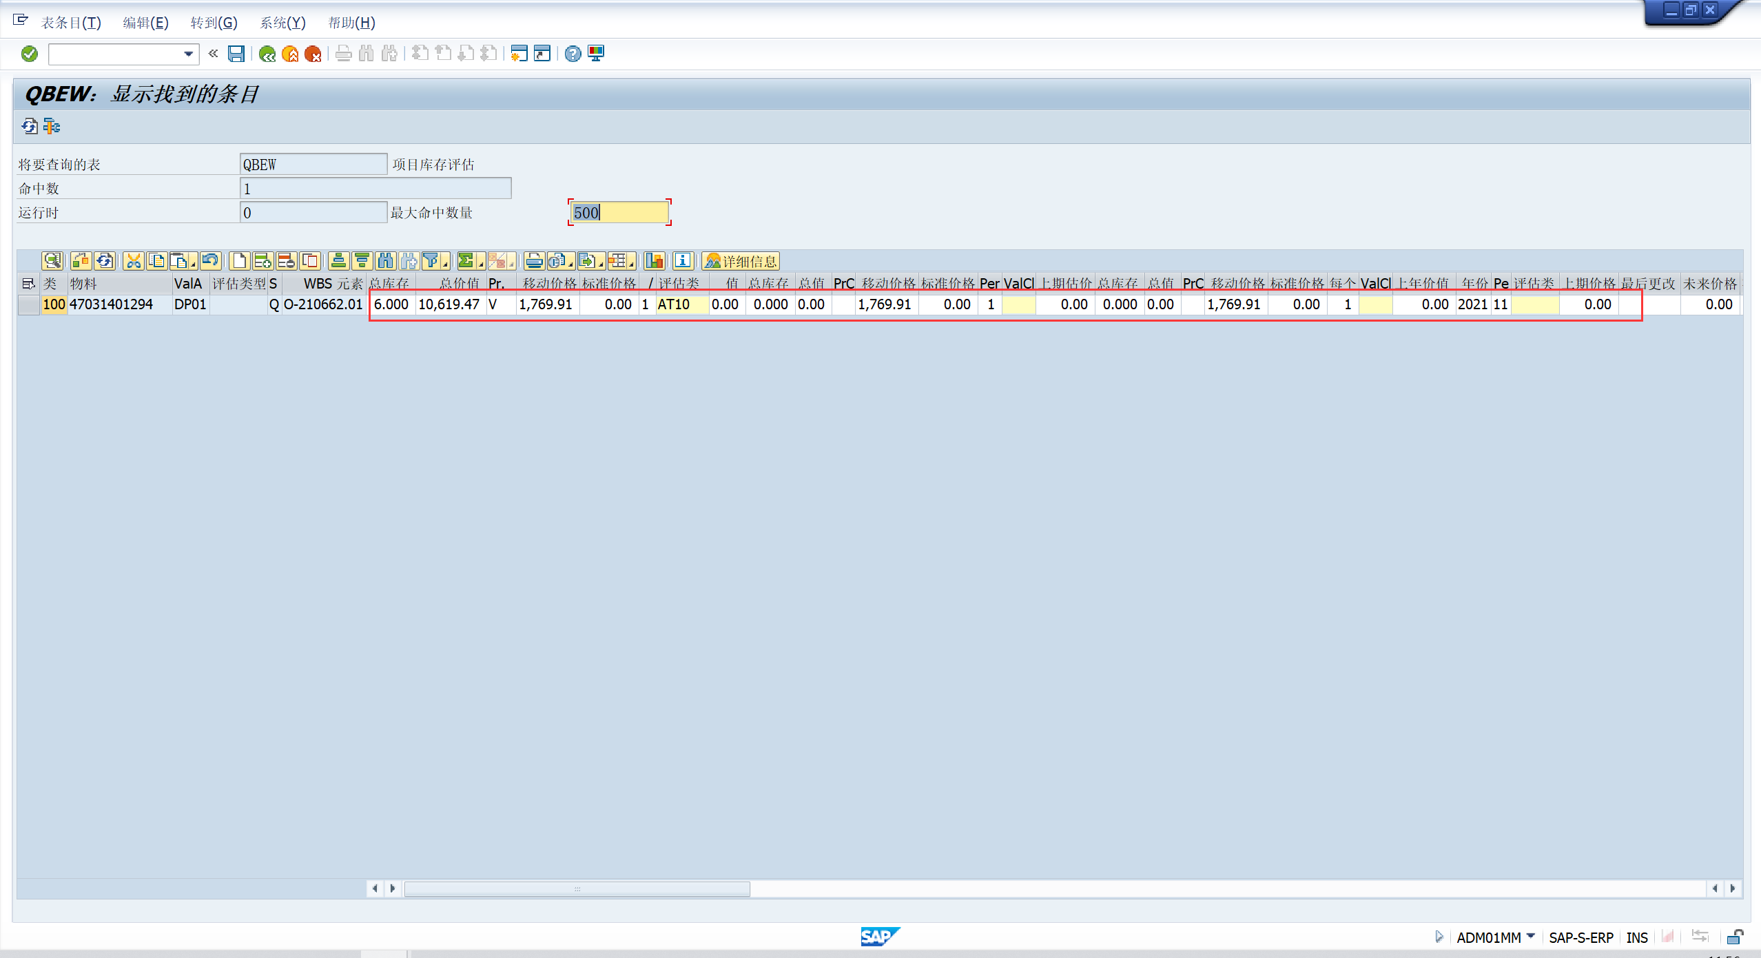Click the select-all rows corner button
This screenshot has height=958, width=1761.
(28, 284)
